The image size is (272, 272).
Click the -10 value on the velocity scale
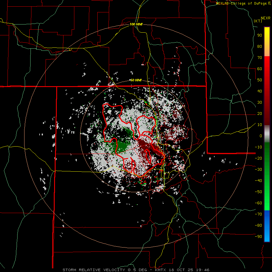(x=258, y=147)
